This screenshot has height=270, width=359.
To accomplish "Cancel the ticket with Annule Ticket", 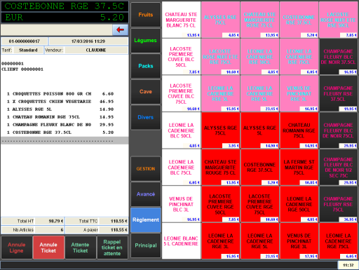I will [x=48, y=248].
